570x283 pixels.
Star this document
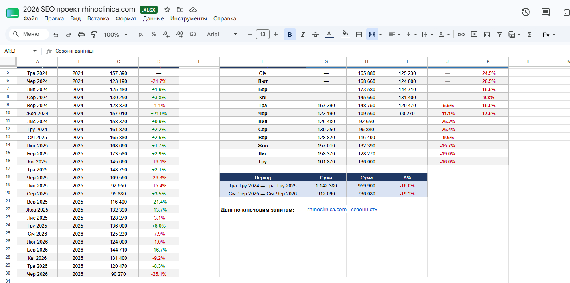(x=167, y=10)
